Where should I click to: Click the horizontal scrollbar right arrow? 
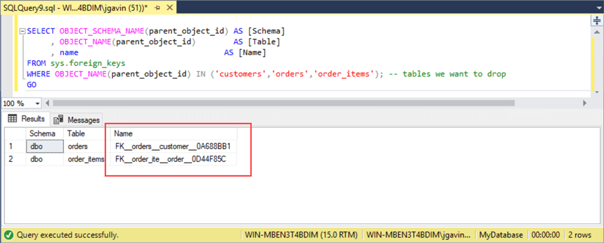585,103
